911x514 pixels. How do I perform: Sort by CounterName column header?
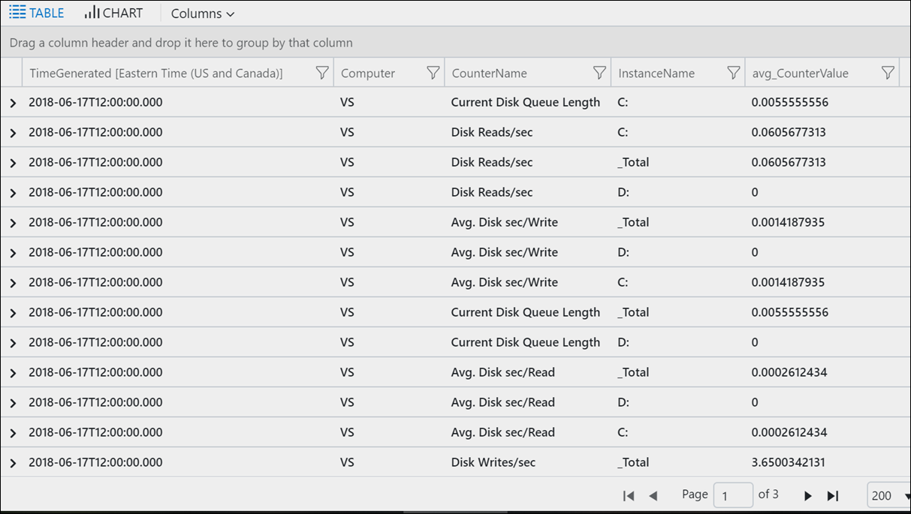489,74
